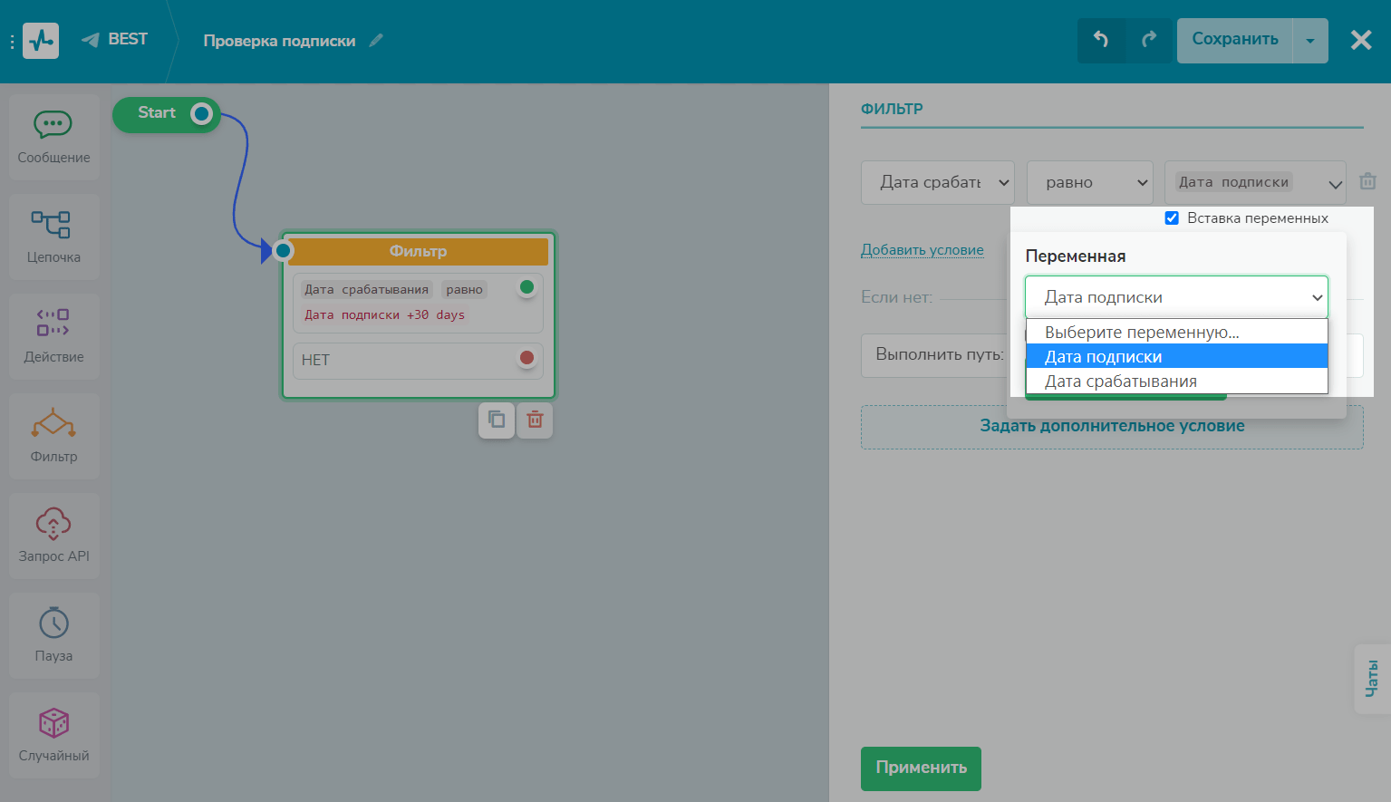Uncheck the Вставка переменных checkbox
The image size is (1391, 802).
point(1172,218)
